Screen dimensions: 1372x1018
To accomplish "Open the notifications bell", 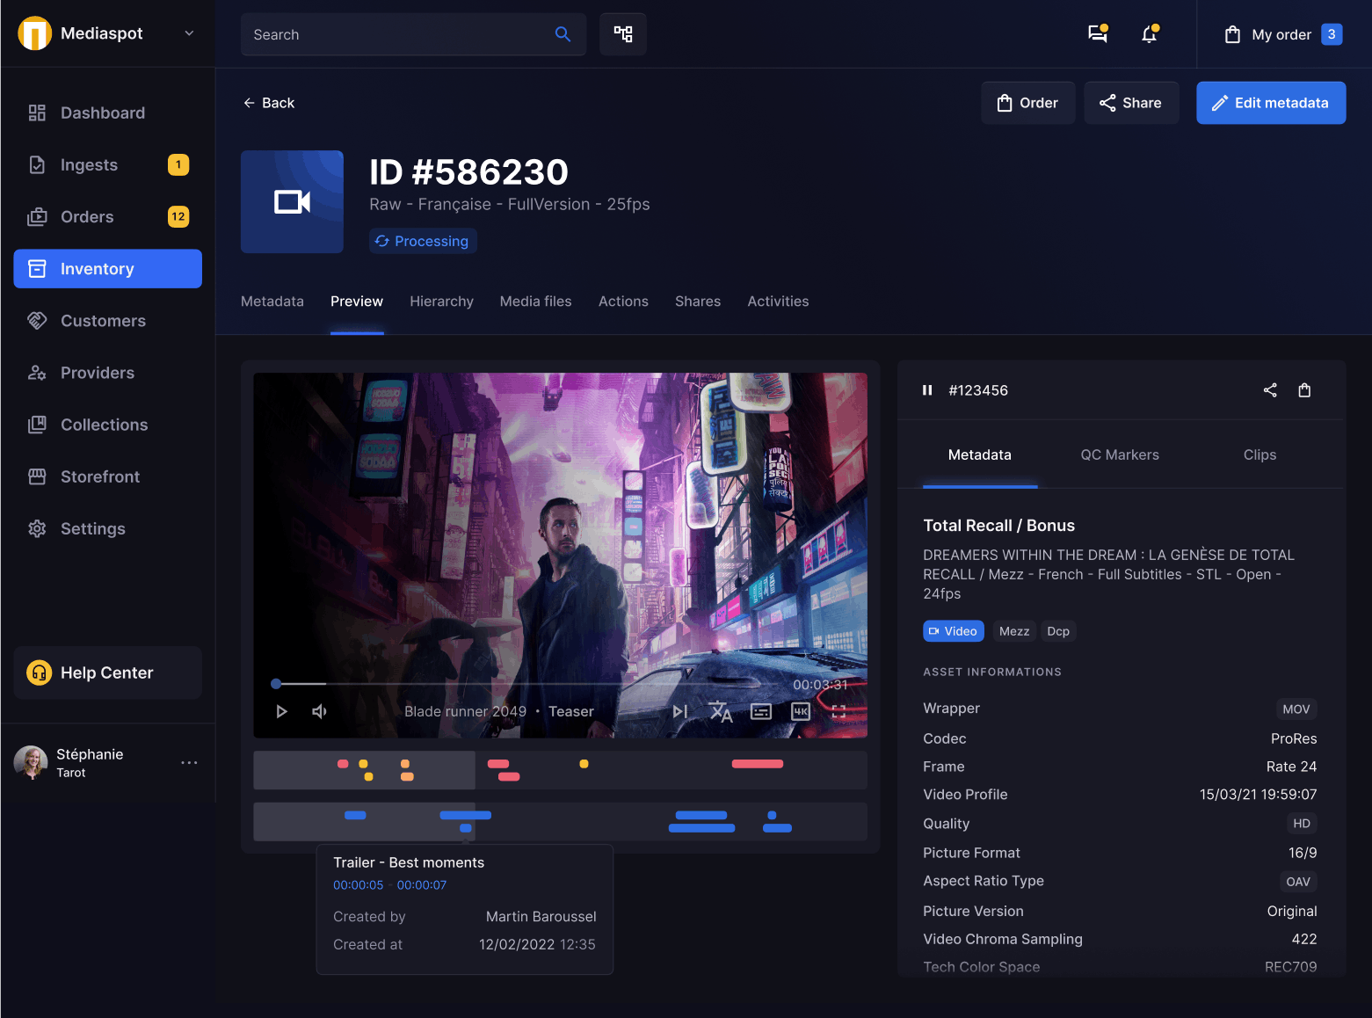I will click(1149, 33).
